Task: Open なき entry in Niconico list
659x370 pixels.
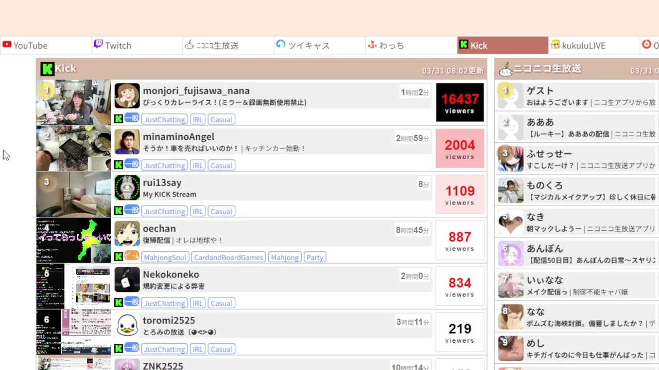Action: click(577, 223)
